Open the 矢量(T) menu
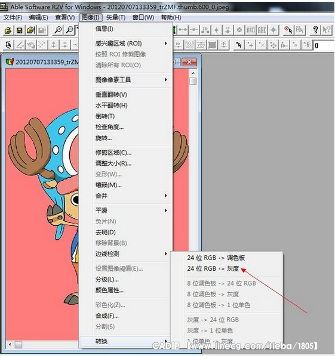This screenshot has height=356, width=335. 116,17
